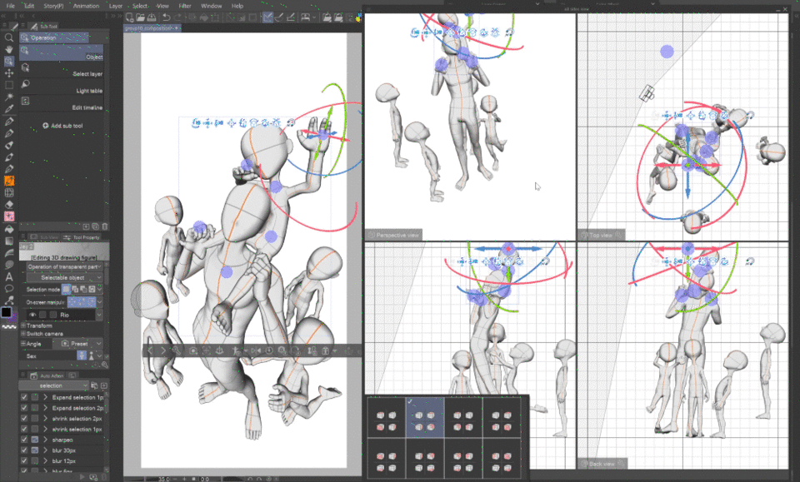800x482 pixels.
Task: Click the Perspective view label
Action: click(394, 235)
